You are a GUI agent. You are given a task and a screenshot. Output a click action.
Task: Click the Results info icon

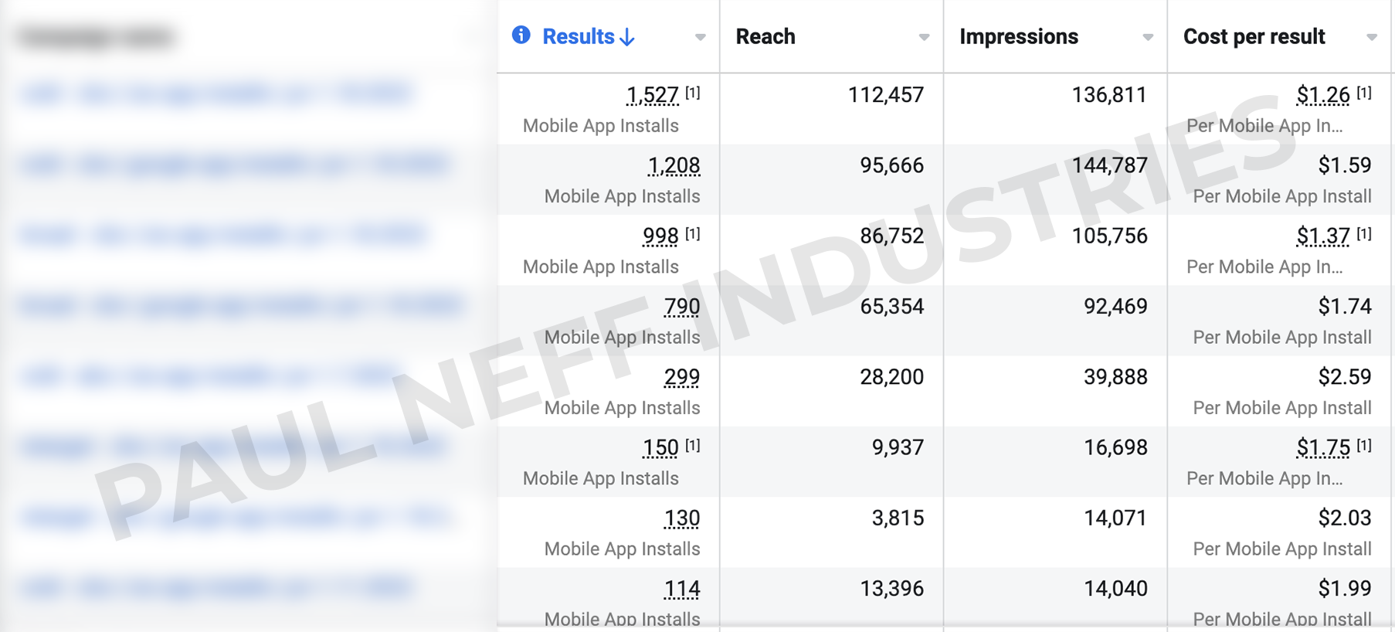[x=521, y=35]
